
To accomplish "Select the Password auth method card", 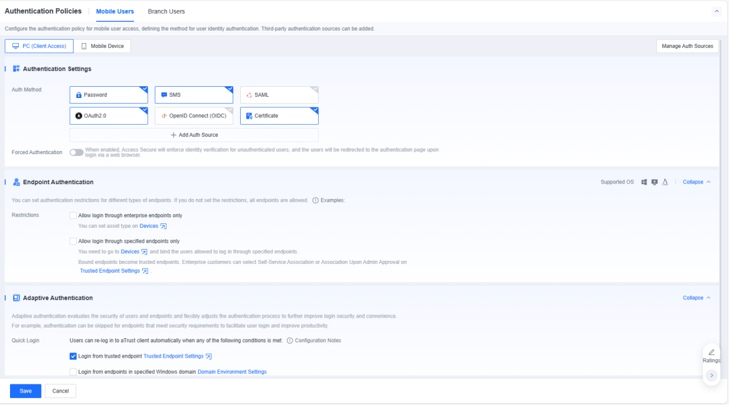I will pyautogui.click(x=109, y=95).
